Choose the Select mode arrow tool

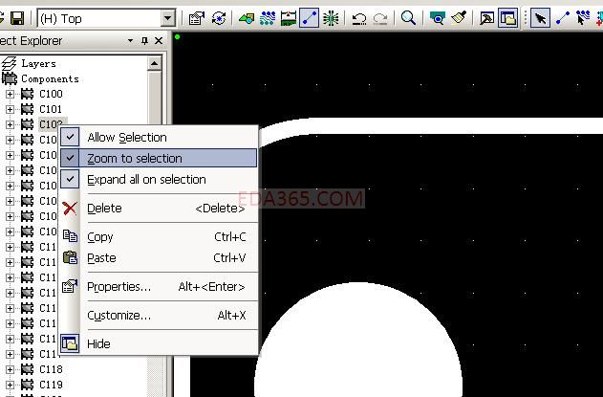point(540,18)
